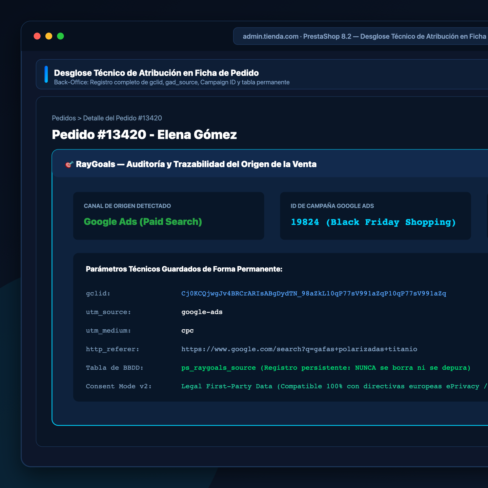The width and height of the screenshot is (488, 488).
Task: Select the "google-ads" utm_source value
Action: (x=202, y=312)
